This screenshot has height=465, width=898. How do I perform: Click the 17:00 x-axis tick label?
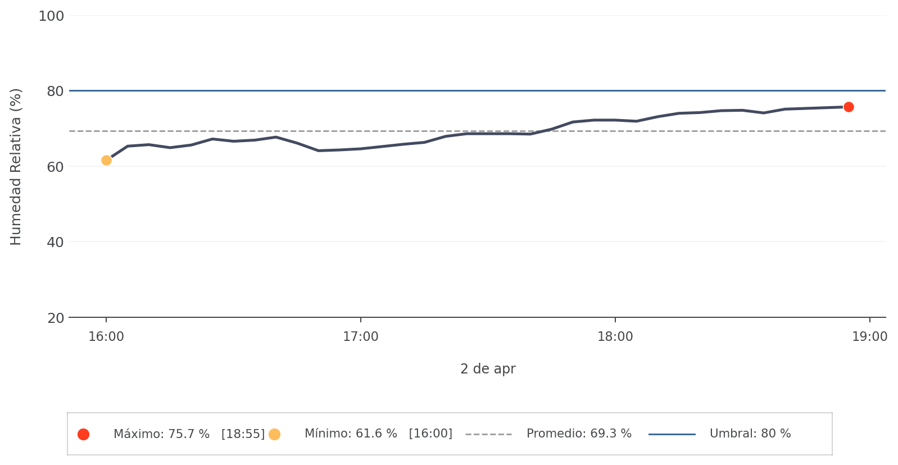pyautogui.click(x=361, y=337)
